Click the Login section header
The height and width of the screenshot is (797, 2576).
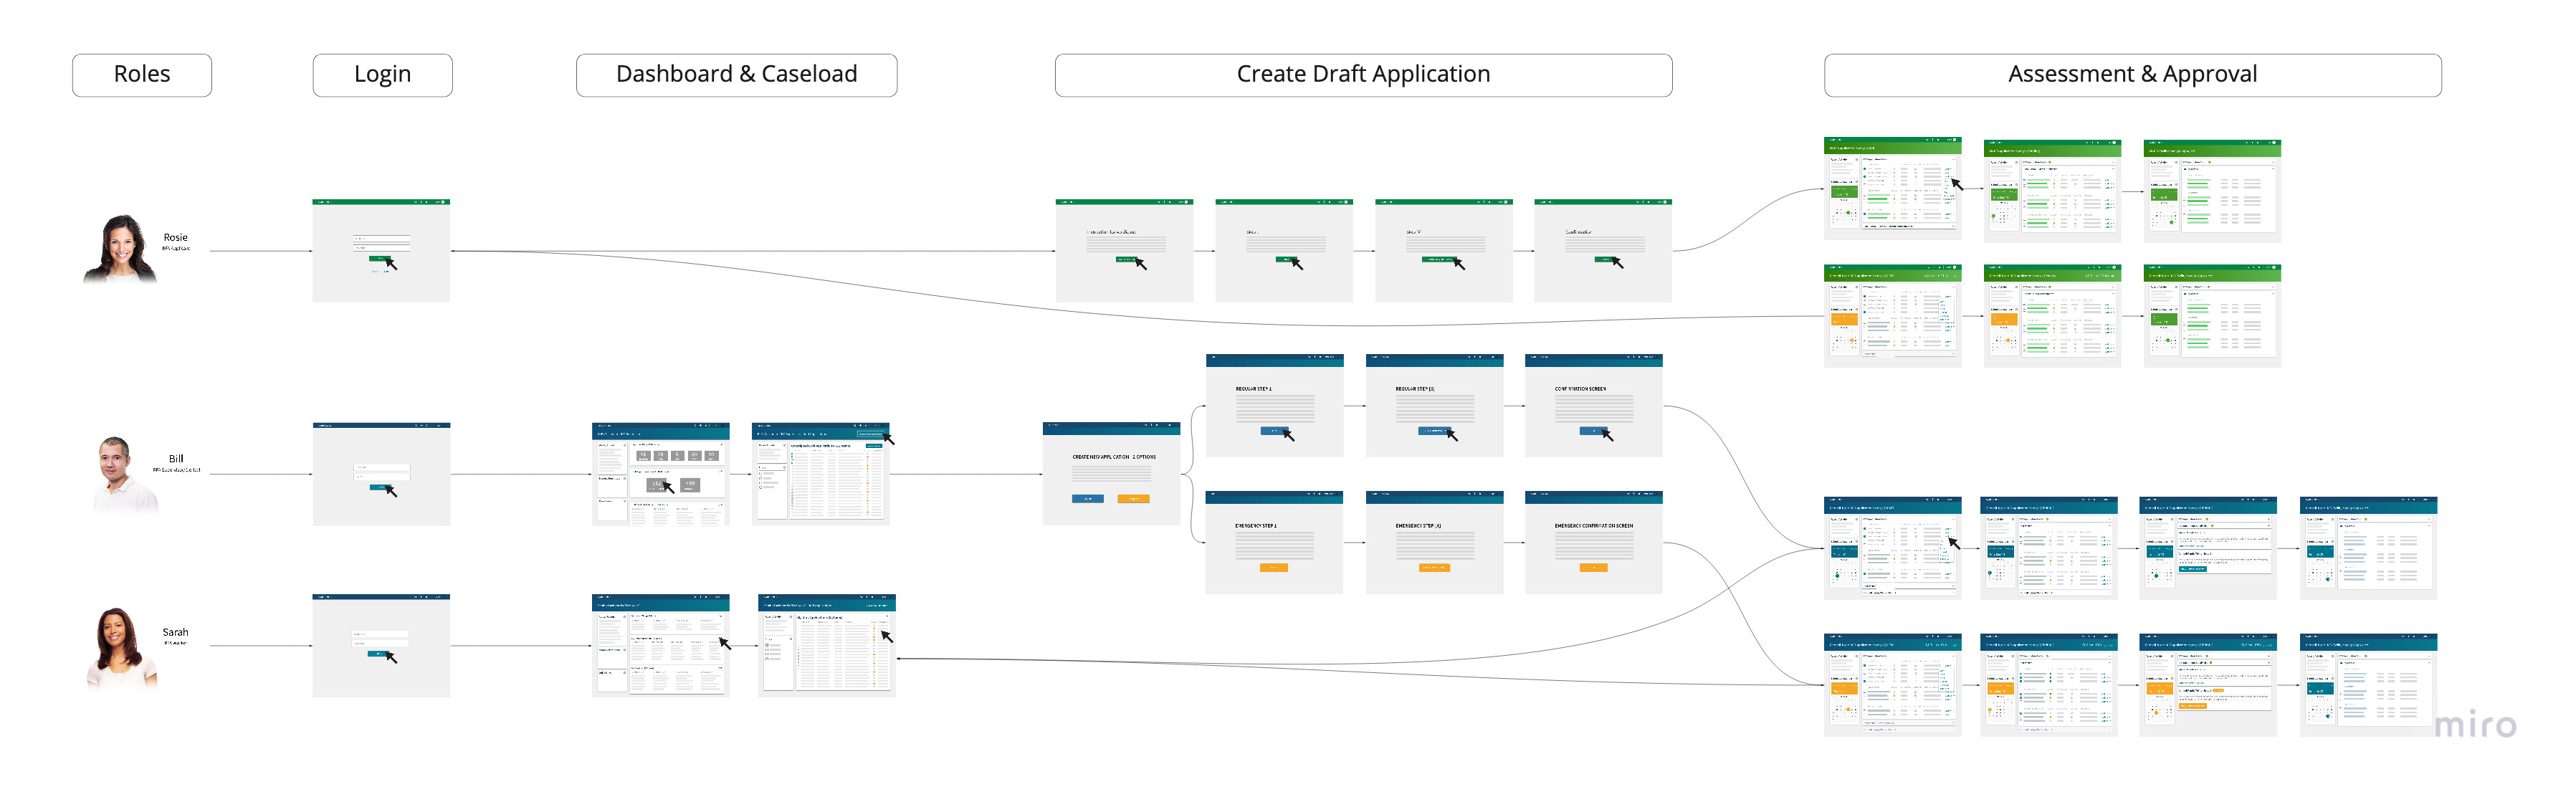382,75
